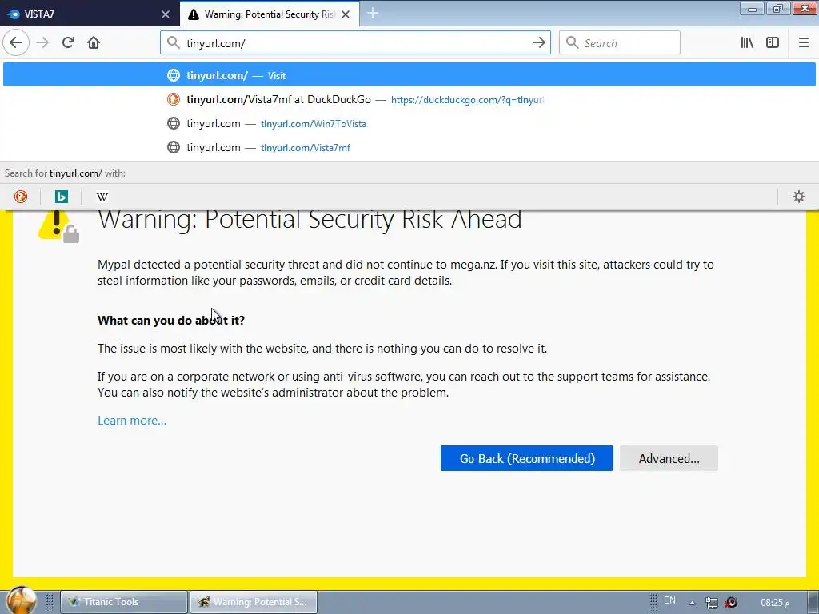The image size is (819, 614).
Task: Click the forward navigation arrow
Action: pos(43,42)
